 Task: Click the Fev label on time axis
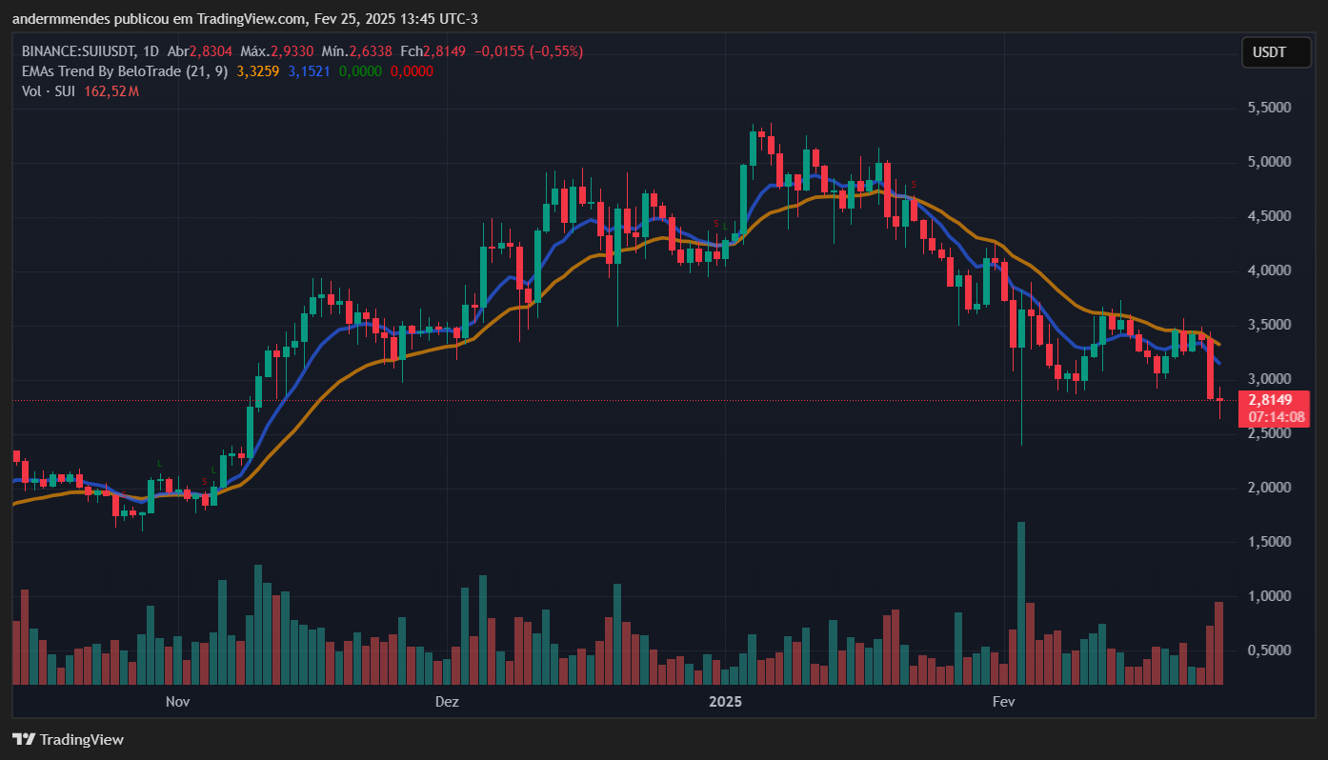[x=1003, y=702]
